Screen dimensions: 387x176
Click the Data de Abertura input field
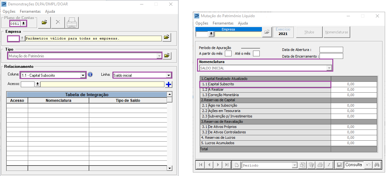[331, 50]
